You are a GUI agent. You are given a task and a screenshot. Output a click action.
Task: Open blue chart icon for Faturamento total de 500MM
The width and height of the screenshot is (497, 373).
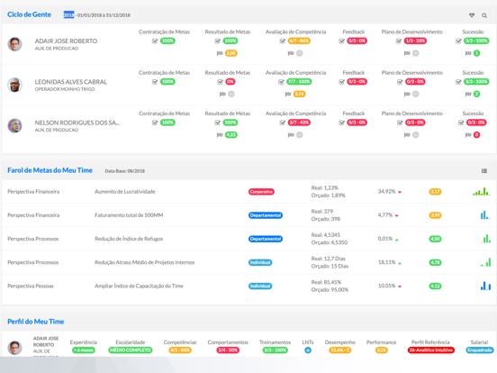[x=485, y=215]
